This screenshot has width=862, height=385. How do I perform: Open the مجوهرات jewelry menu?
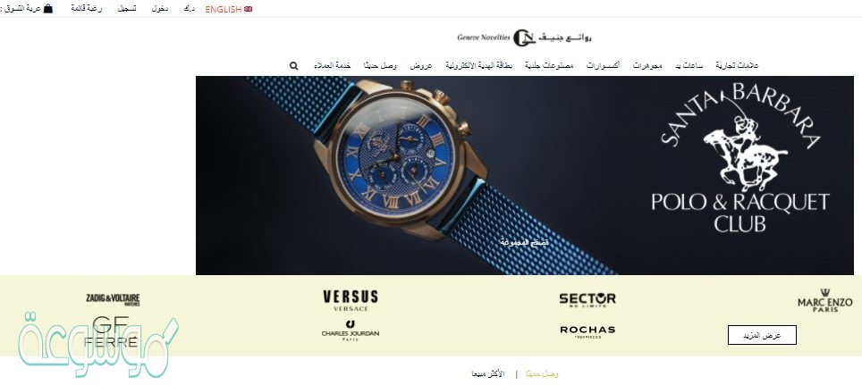point(647,66)
